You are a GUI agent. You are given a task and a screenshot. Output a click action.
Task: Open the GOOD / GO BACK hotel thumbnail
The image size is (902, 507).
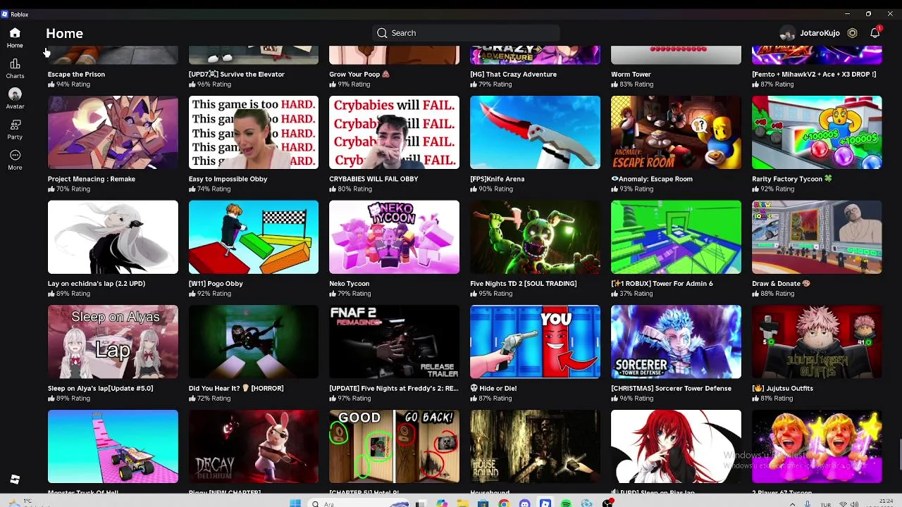[x=394, y=446]
